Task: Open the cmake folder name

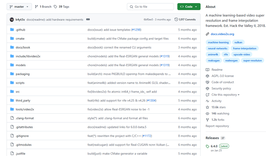Action: click(20, 39)
